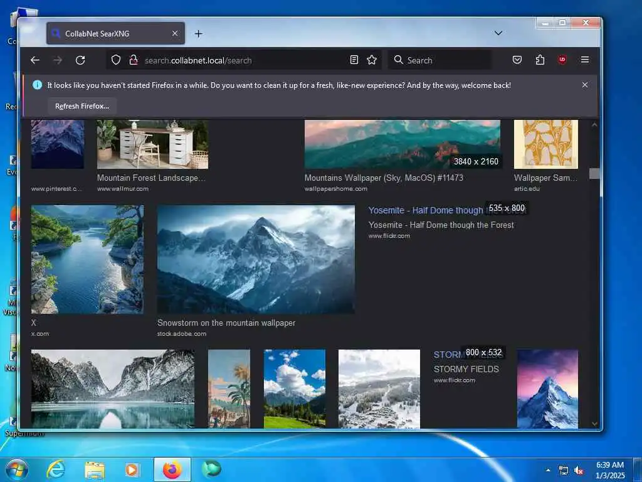Bookmark this page with the star icon
Viewport: 642px width, 482px height.
coord(372,60)
